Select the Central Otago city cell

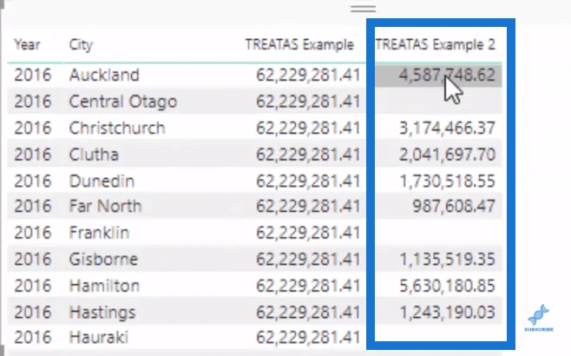123,102
